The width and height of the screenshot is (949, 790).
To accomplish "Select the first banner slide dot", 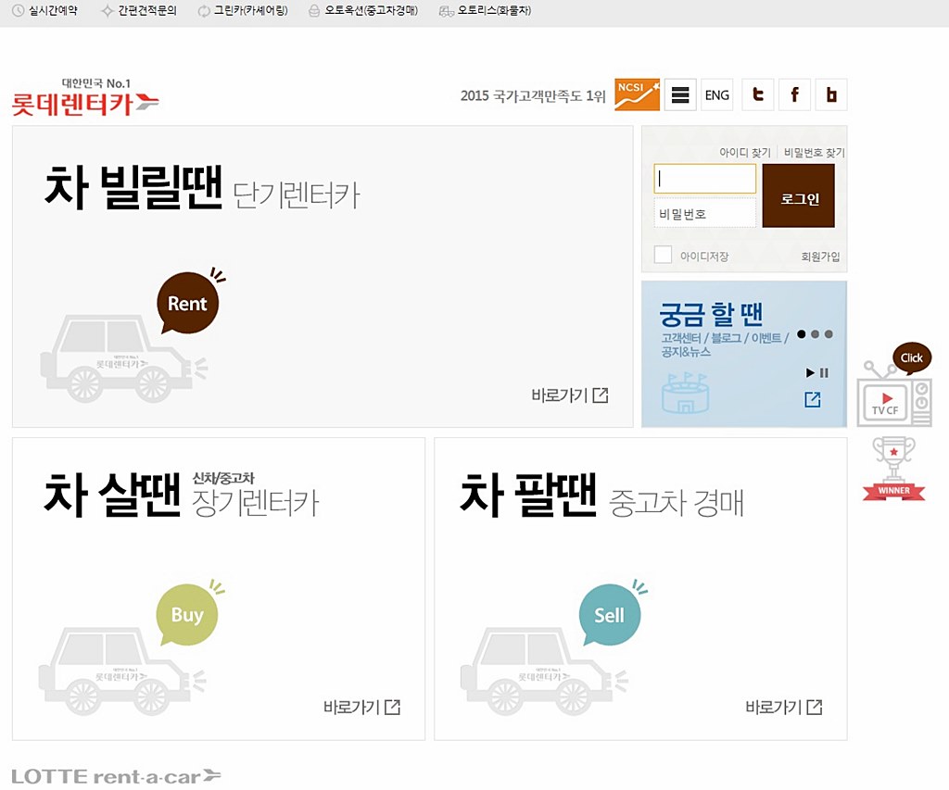I will (802, 334).
